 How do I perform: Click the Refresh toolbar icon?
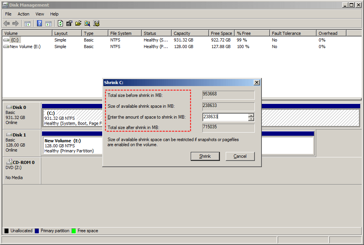click(x=60, y=23)
